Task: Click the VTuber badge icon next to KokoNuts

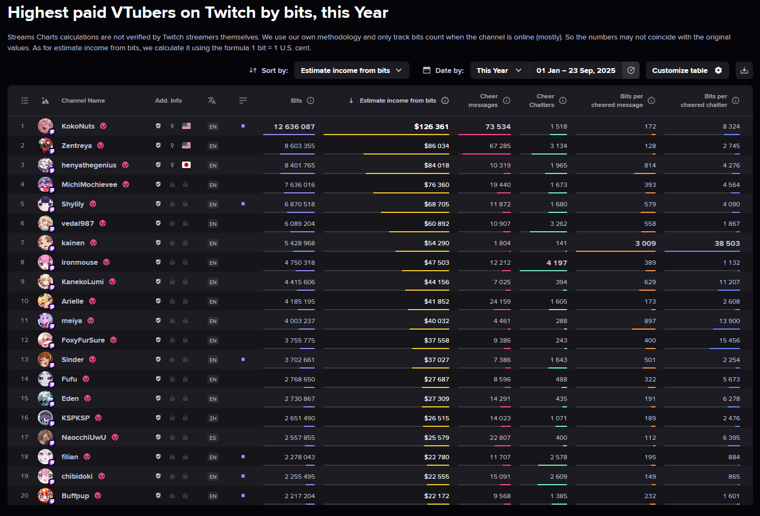Action: pyautogui.click(x=103, y=126)
